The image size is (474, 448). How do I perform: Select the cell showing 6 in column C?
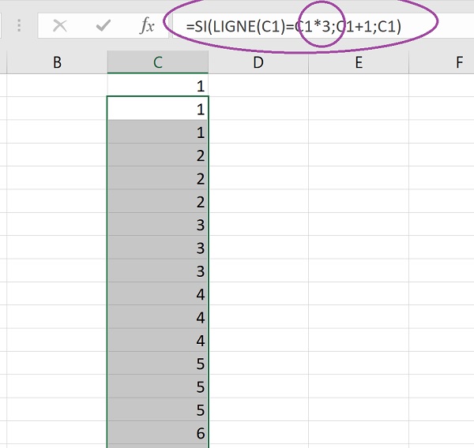(158, 433)
